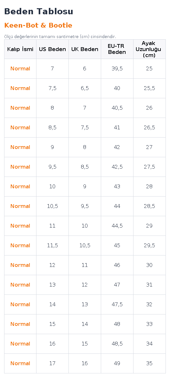Click the UK size 9,5 cell

[85, 206]
